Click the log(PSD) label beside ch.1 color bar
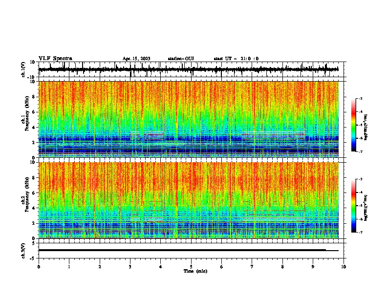387x299 pixels. point(365,127)
